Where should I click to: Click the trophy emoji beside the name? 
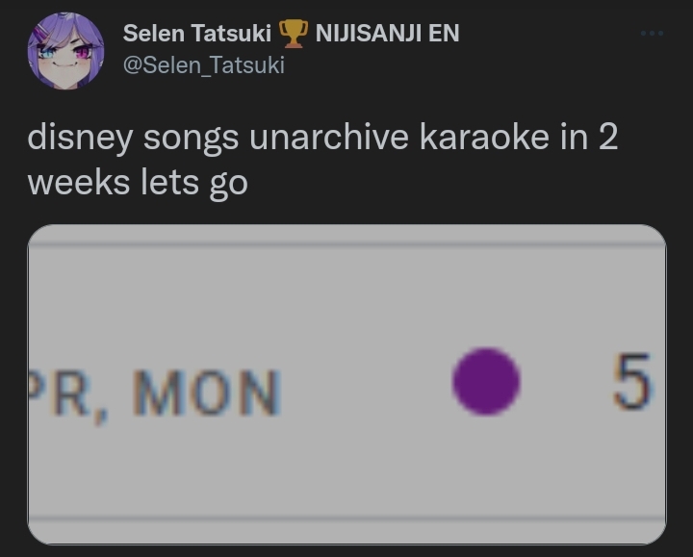(x=293, y=34)
